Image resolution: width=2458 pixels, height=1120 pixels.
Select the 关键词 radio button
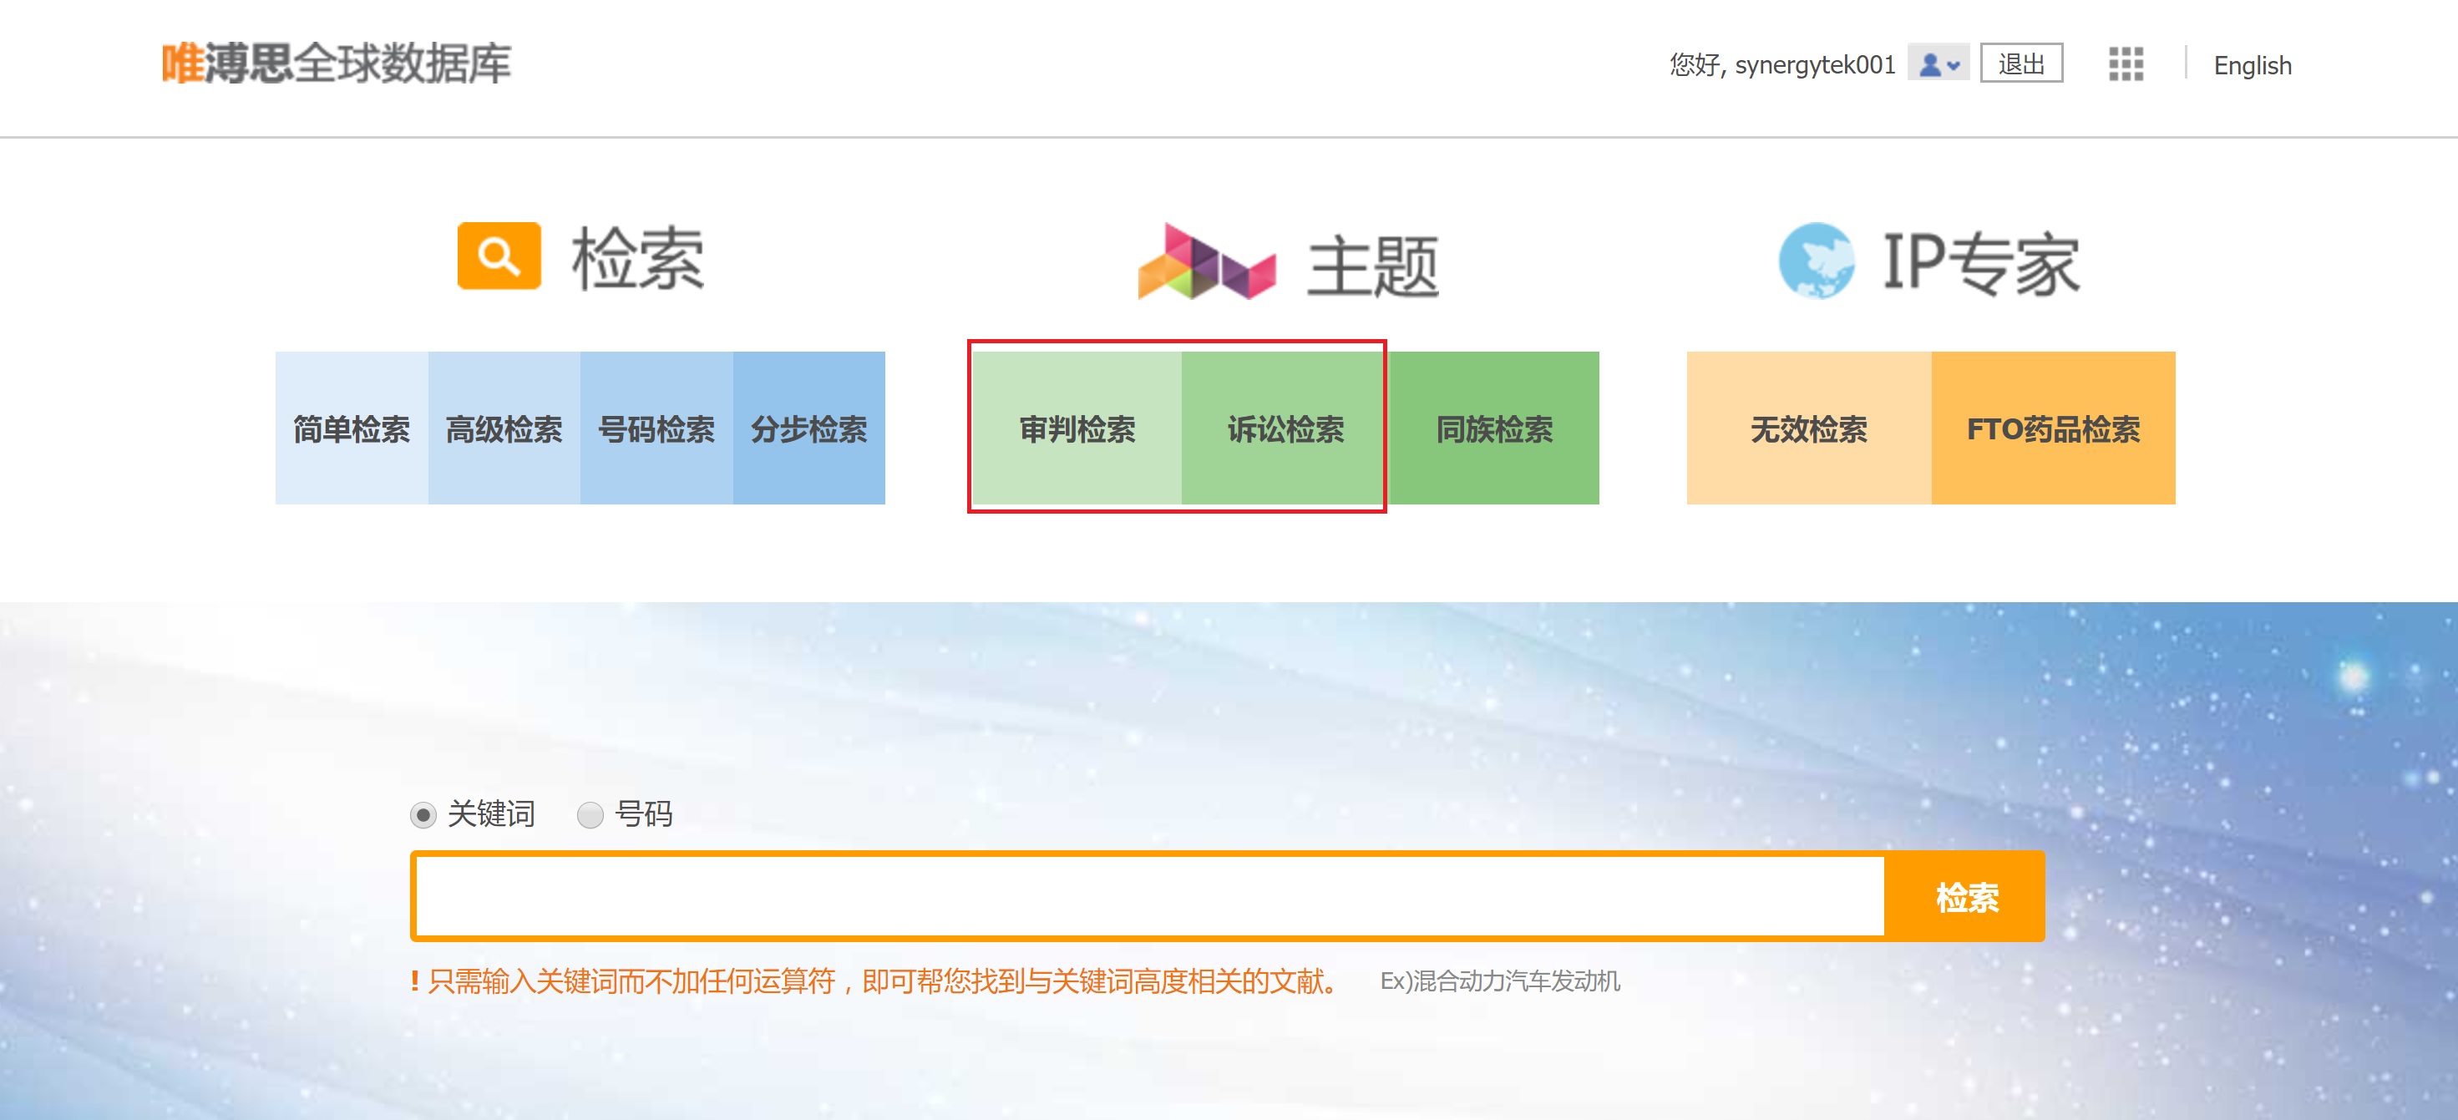(423, 814)
